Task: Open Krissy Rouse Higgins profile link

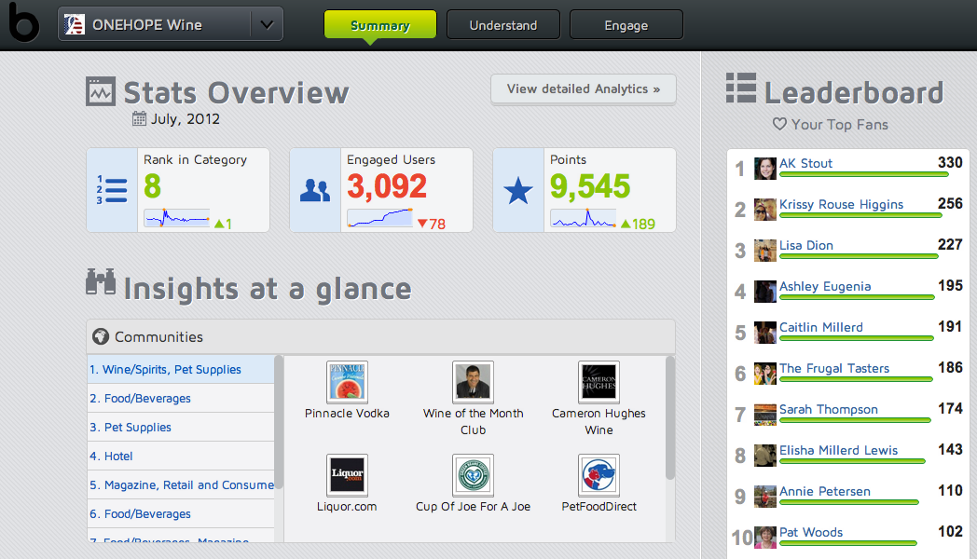Action: click(841, 204)
